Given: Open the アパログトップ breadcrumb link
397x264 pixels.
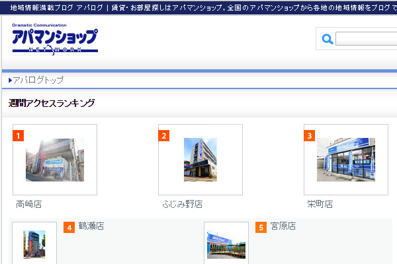Looking at the screenshot, I should [x=38, y=80].
